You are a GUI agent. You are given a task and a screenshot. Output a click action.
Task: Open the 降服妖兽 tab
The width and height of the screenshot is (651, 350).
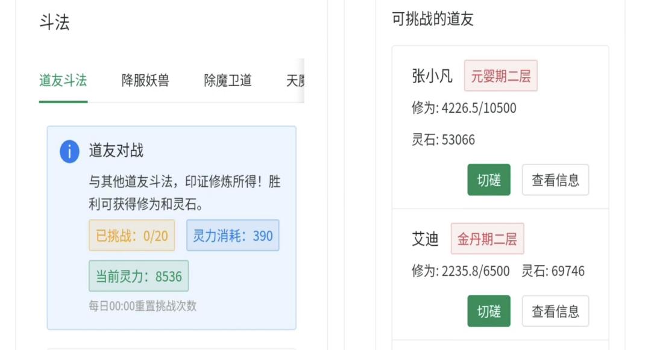145,81
